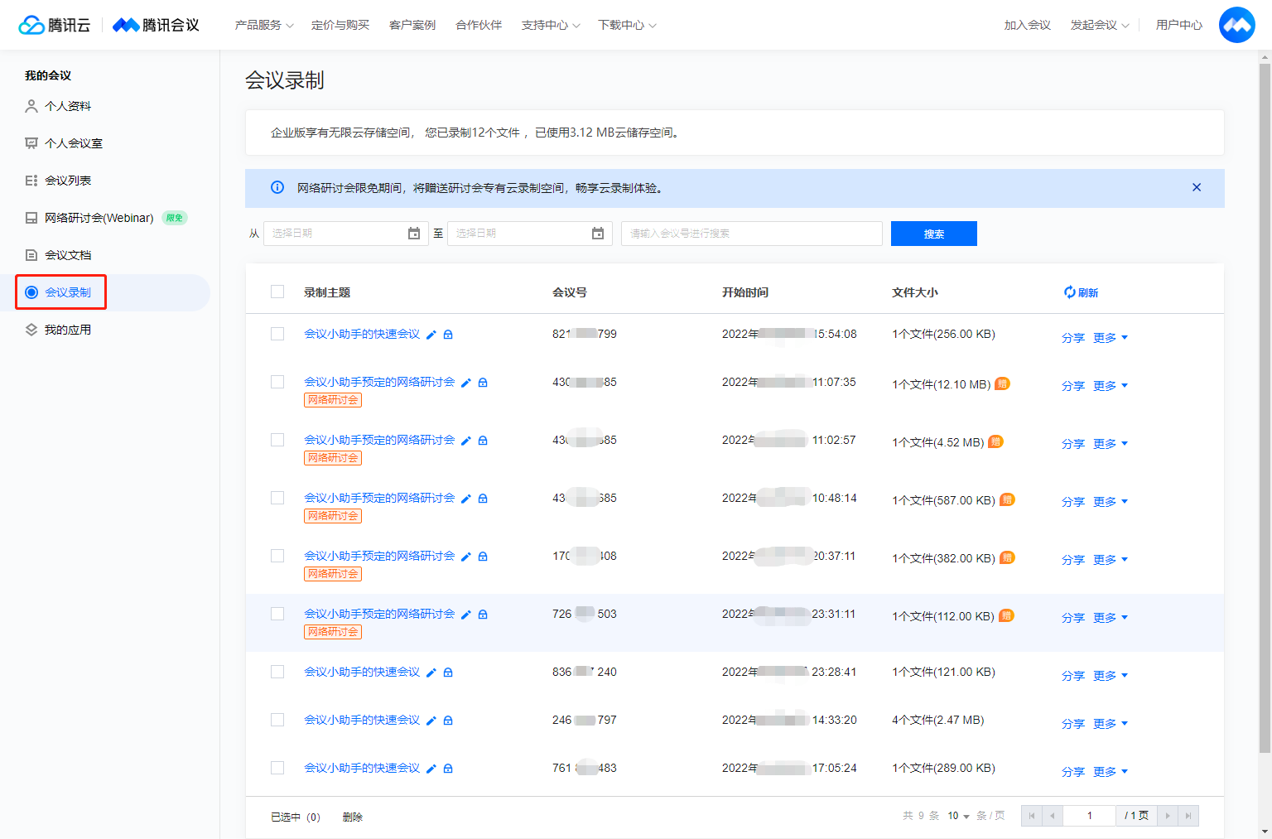Expand the 下载中心 dropdown
Viewport: 1272px width, 839px height.
(x=627, y=25)
